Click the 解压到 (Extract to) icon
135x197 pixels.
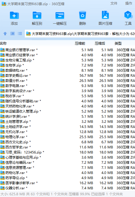[x=37, y=15]
